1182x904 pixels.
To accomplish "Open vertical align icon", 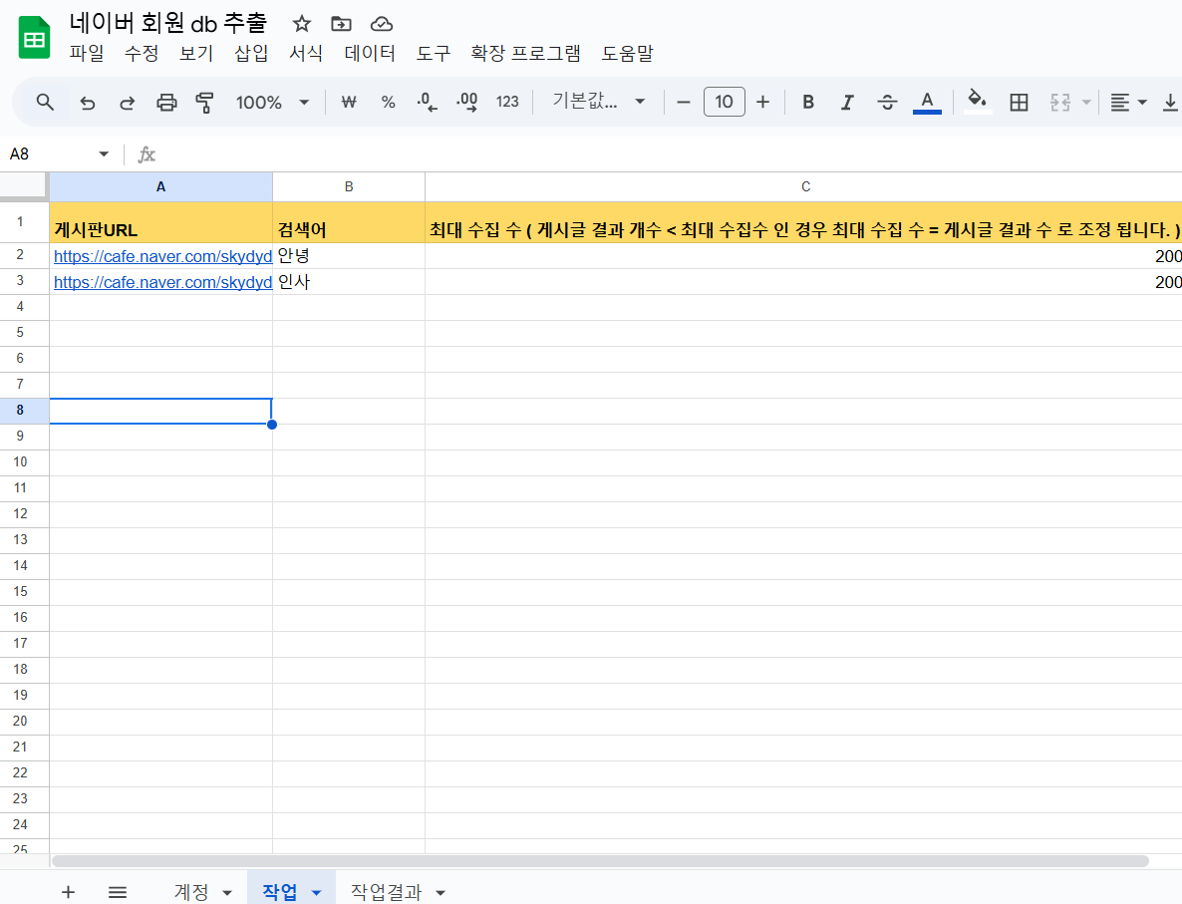I will 1170,102.
